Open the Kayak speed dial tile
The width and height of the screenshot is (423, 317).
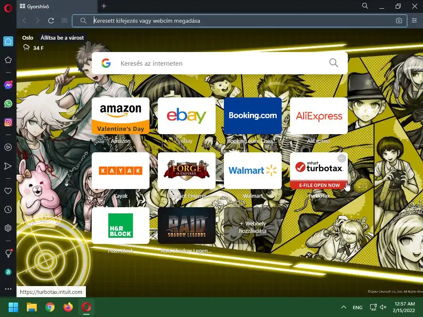121,170
